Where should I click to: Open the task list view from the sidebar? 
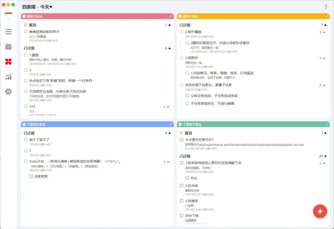click(9, 31)
